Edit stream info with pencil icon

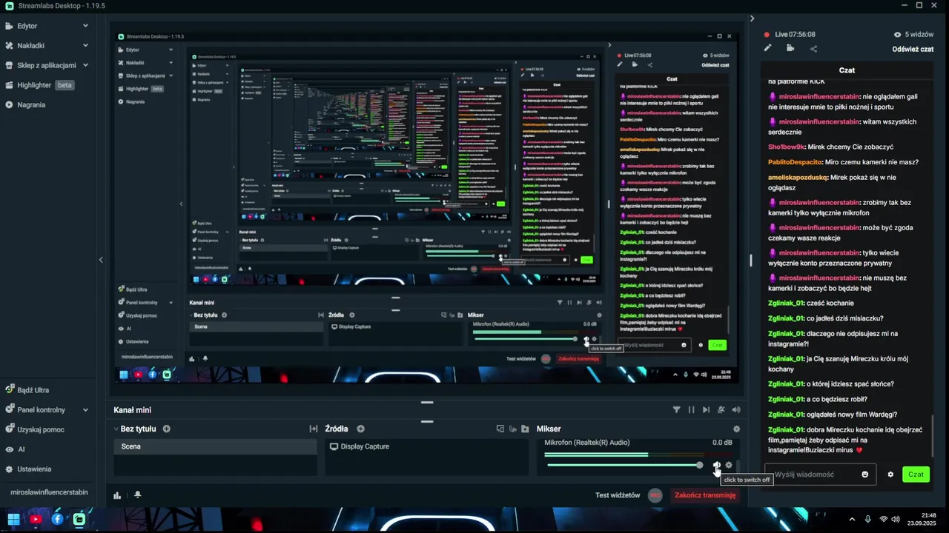point(768,48)
